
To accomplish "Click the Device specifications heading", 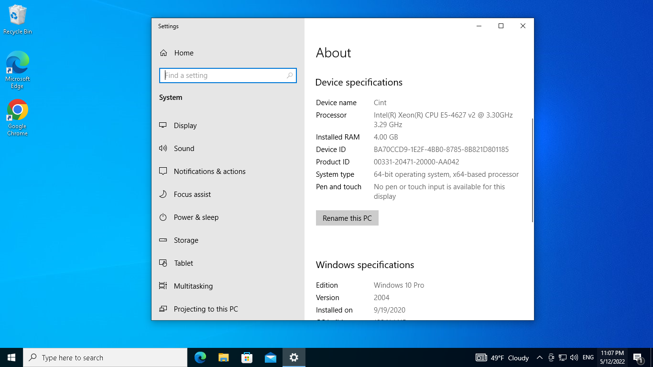I will (359, 83).
